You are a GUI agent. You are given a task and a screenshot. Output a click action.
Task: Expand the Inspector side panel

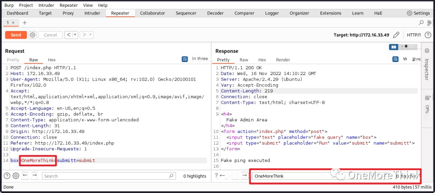[x=427, y=69]
